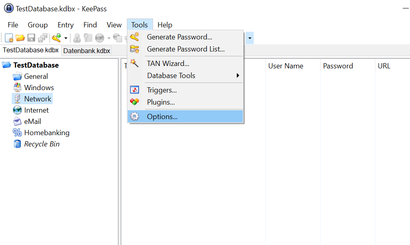410x245 pixels.
Task: Click the Generate Password key icon
Action: click(135, 37)
